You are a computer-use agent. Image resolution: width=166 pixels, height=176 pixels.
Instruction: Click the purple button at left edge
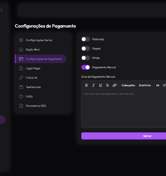pyautogui.click(x=2, y=120)
